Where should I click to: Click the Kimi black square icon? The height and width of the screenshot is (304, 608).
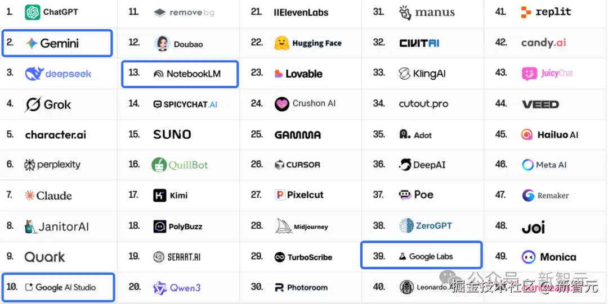[x=160, y=195]
